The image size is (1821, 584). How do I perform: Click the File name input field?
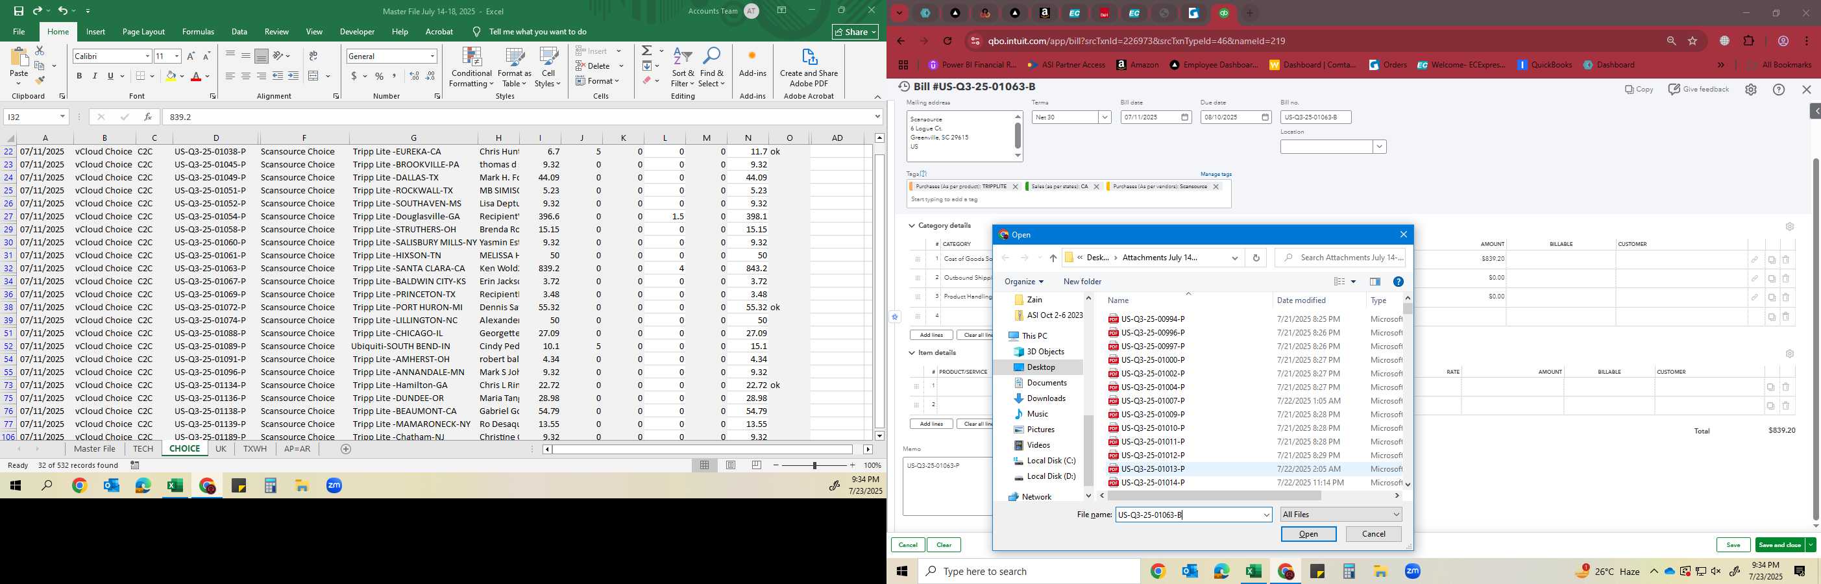[1193, 515]
